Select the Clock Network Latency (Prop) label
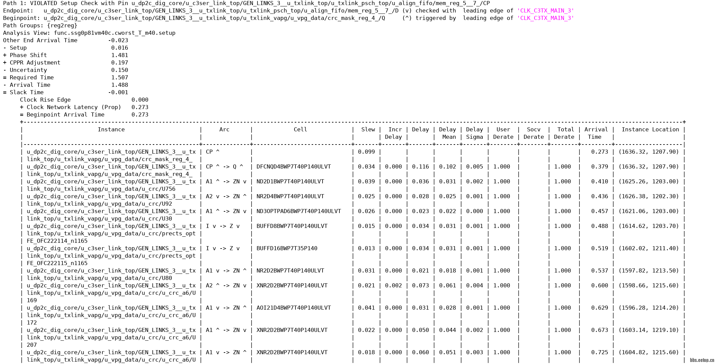 [74, 107]
